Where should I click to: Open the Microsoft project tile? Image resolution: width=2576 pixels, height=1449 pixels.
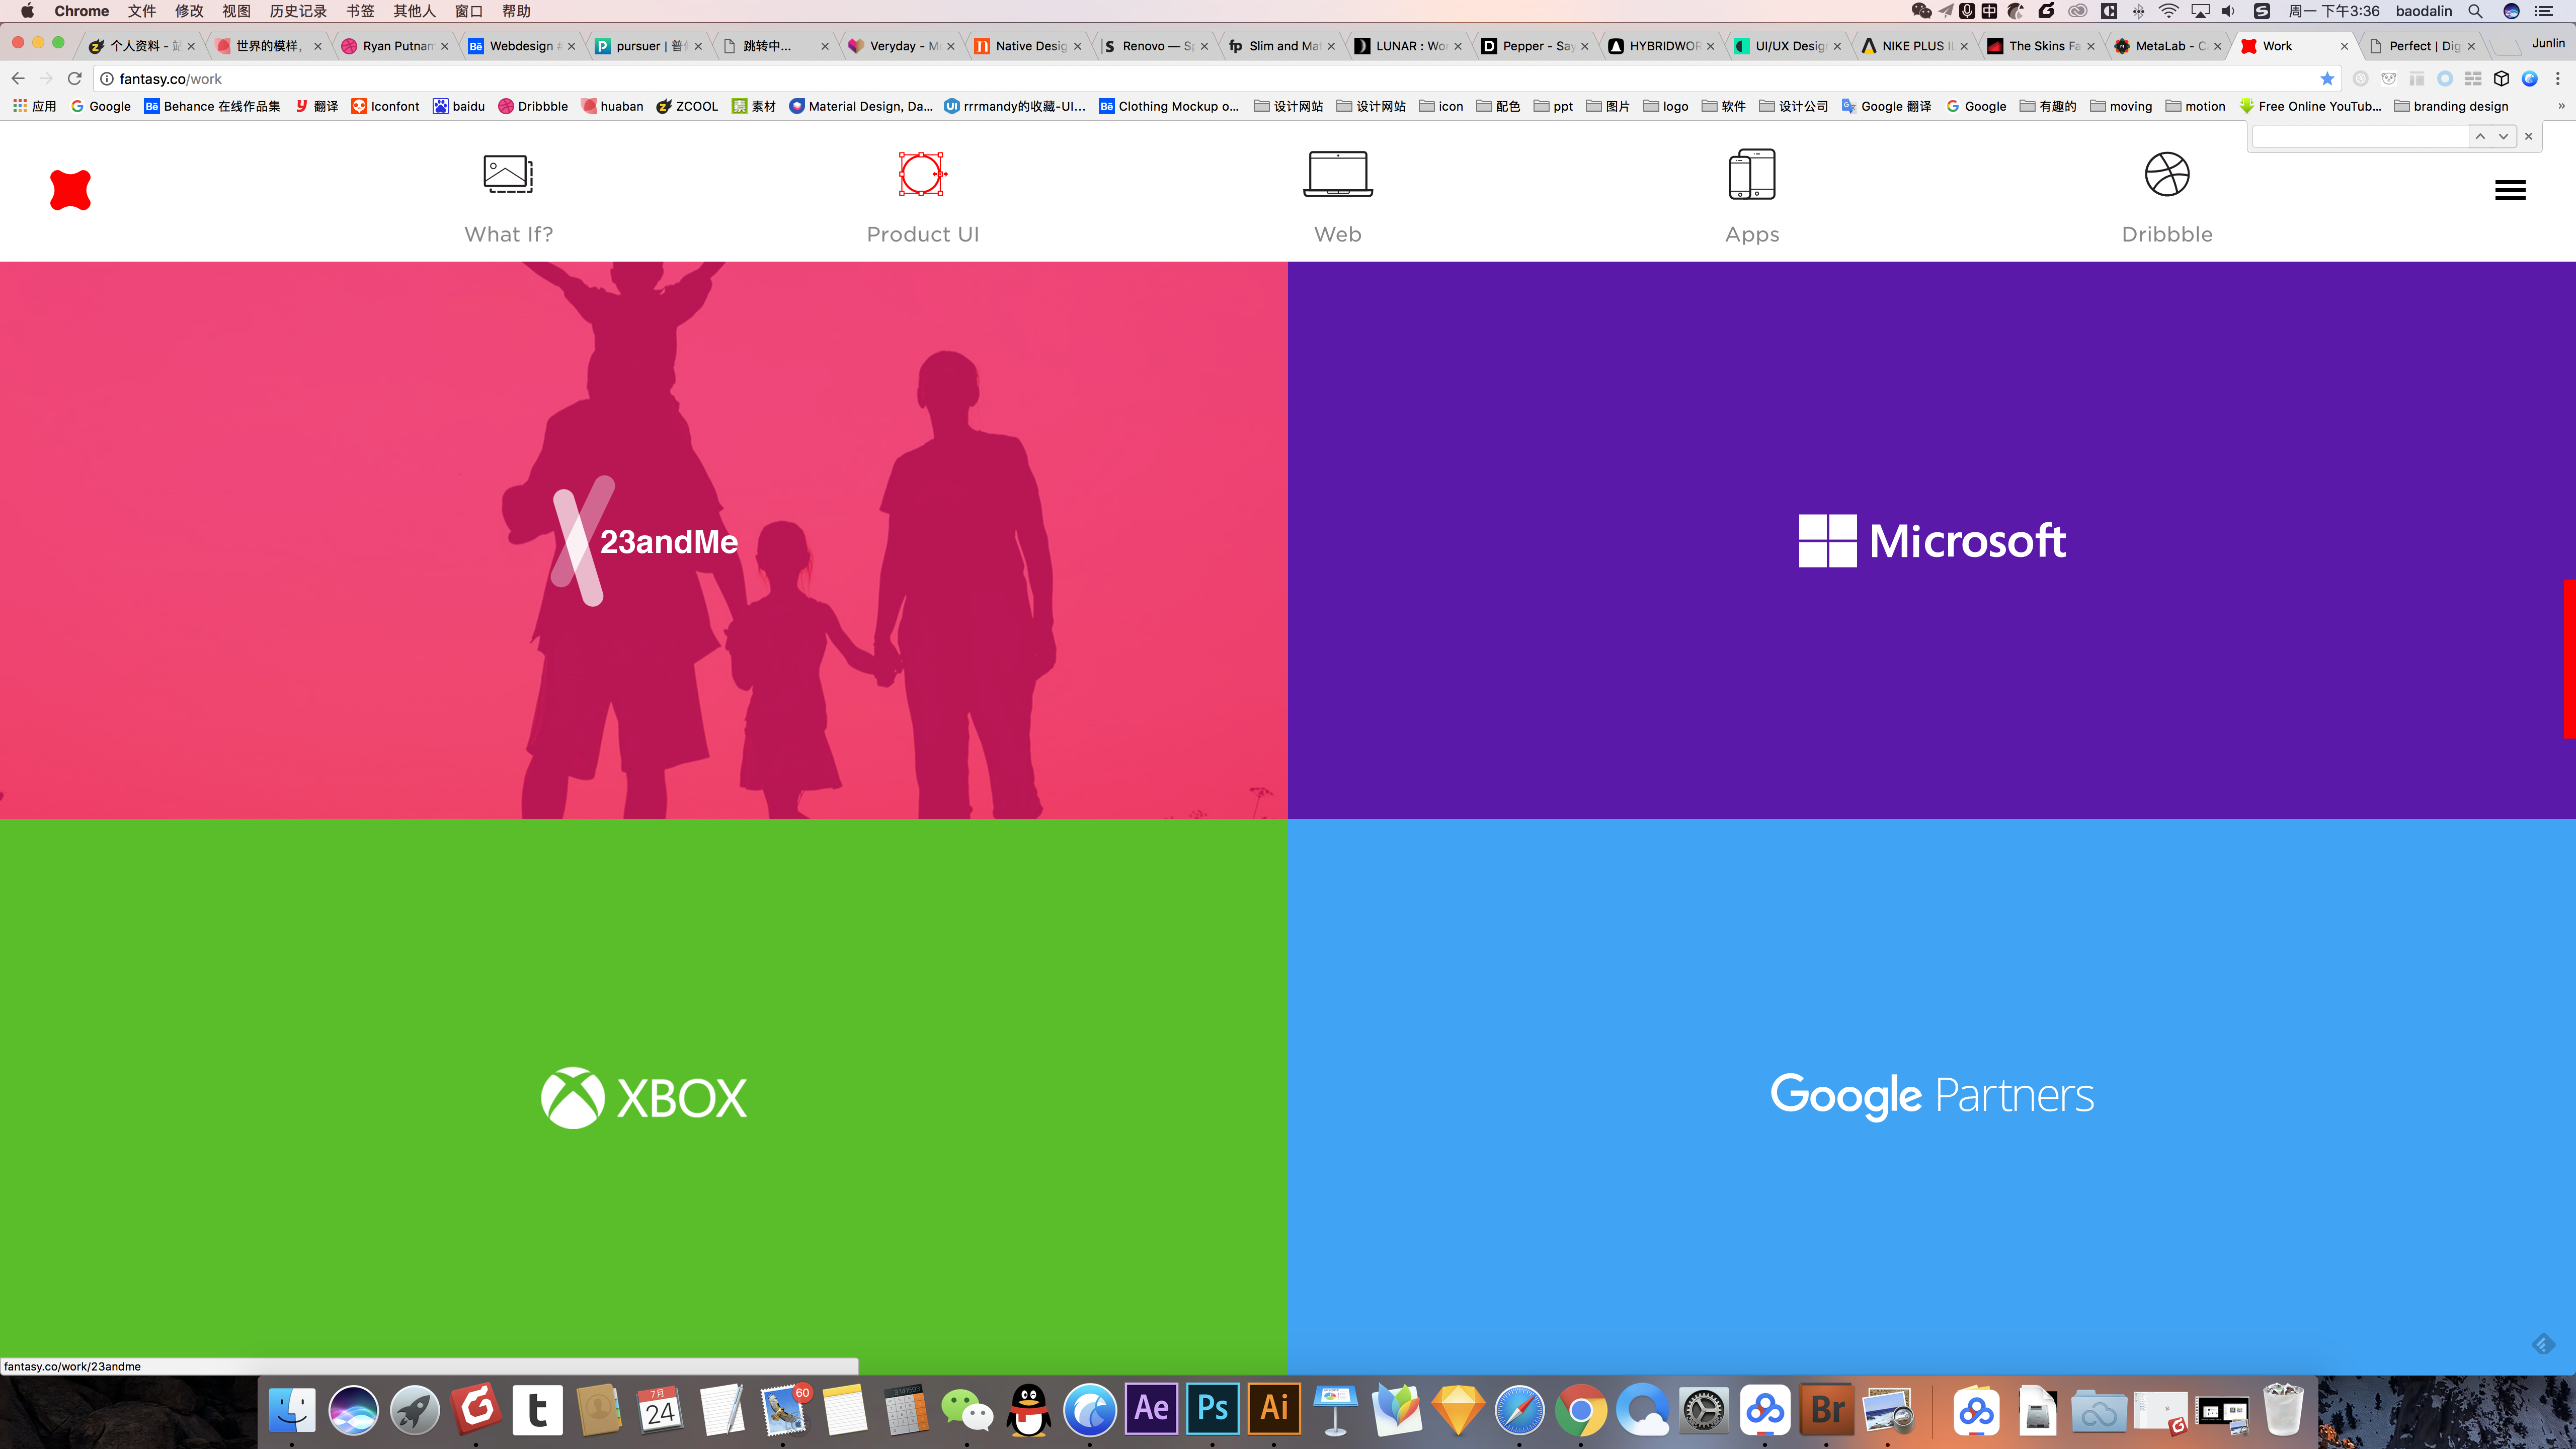point(1931,540)
